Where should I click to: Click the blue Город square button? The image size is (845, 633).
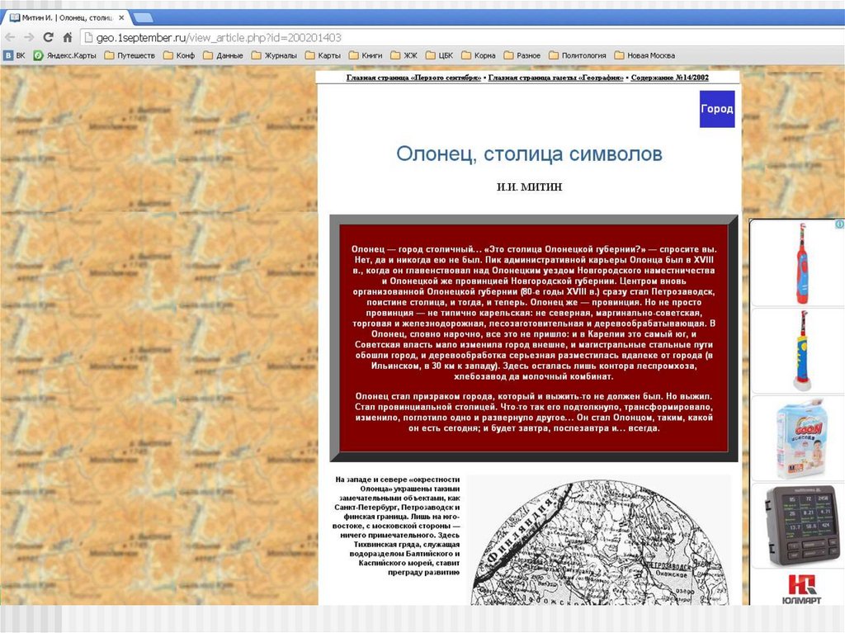click(716, 109)
